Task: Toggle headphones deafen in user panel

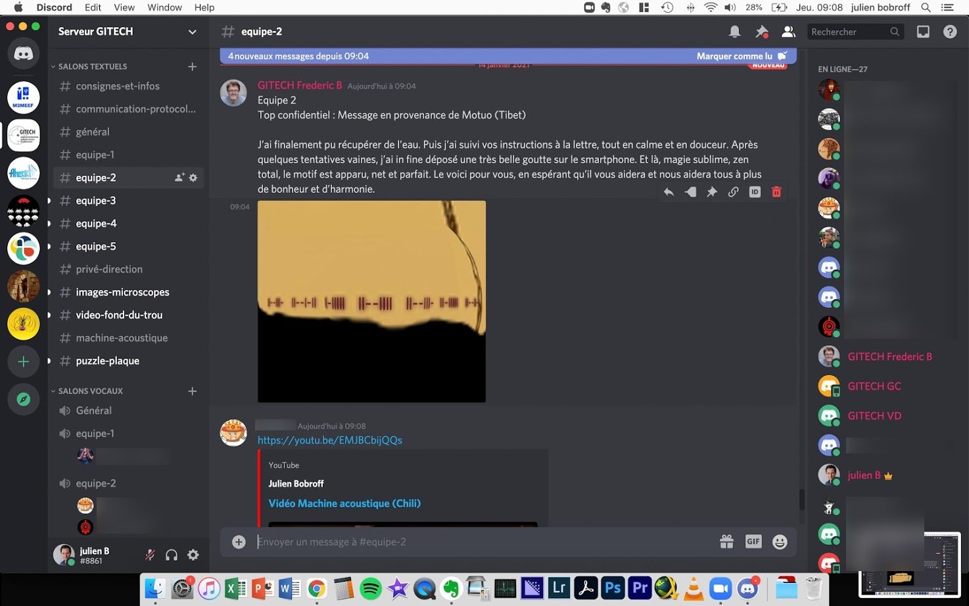Action: pyautogui.click(x=172, y=555)
